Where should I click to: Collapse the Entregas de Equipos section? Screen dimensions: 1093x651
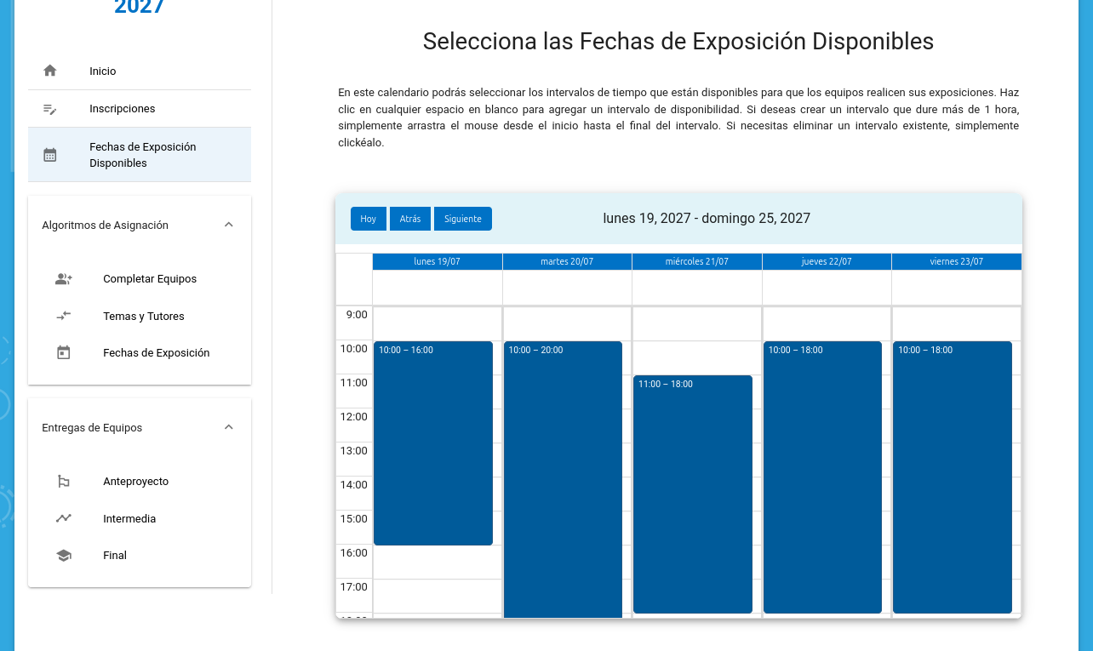click(x=228, y=427)
